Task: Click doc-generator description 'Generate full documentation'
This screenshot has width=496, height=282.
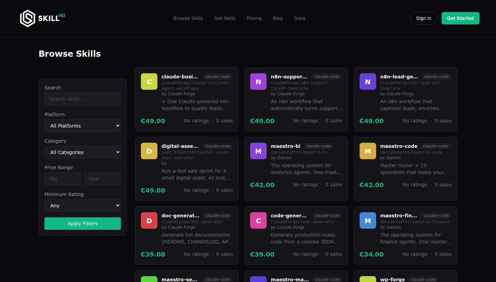Action: pyautogui.click(x=197, y=238)
